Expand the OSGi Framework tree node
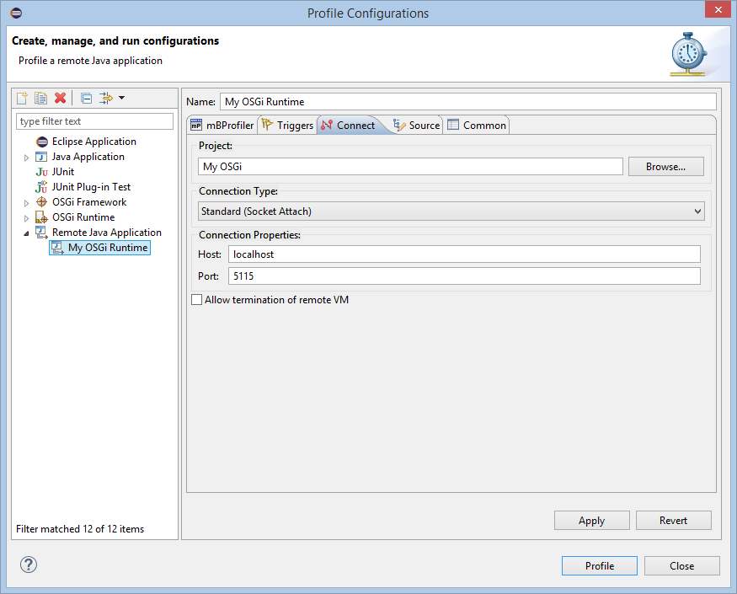737x594 pixels. (x=27, y=203)
